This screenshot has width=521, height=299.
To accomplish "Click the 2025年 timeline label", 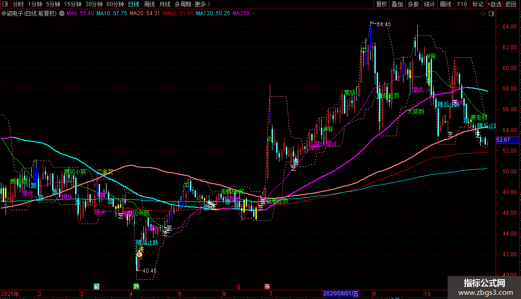I will click(10, 293).
